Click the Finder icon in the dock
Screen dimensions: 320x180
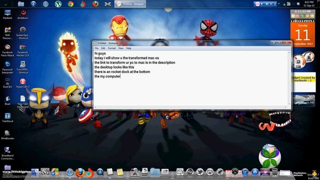click(x=34, y=172)
